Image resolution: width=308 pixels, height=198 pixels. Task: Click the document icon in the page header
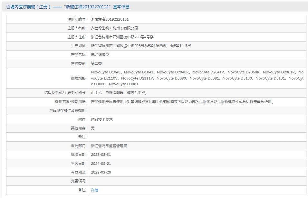8,7
